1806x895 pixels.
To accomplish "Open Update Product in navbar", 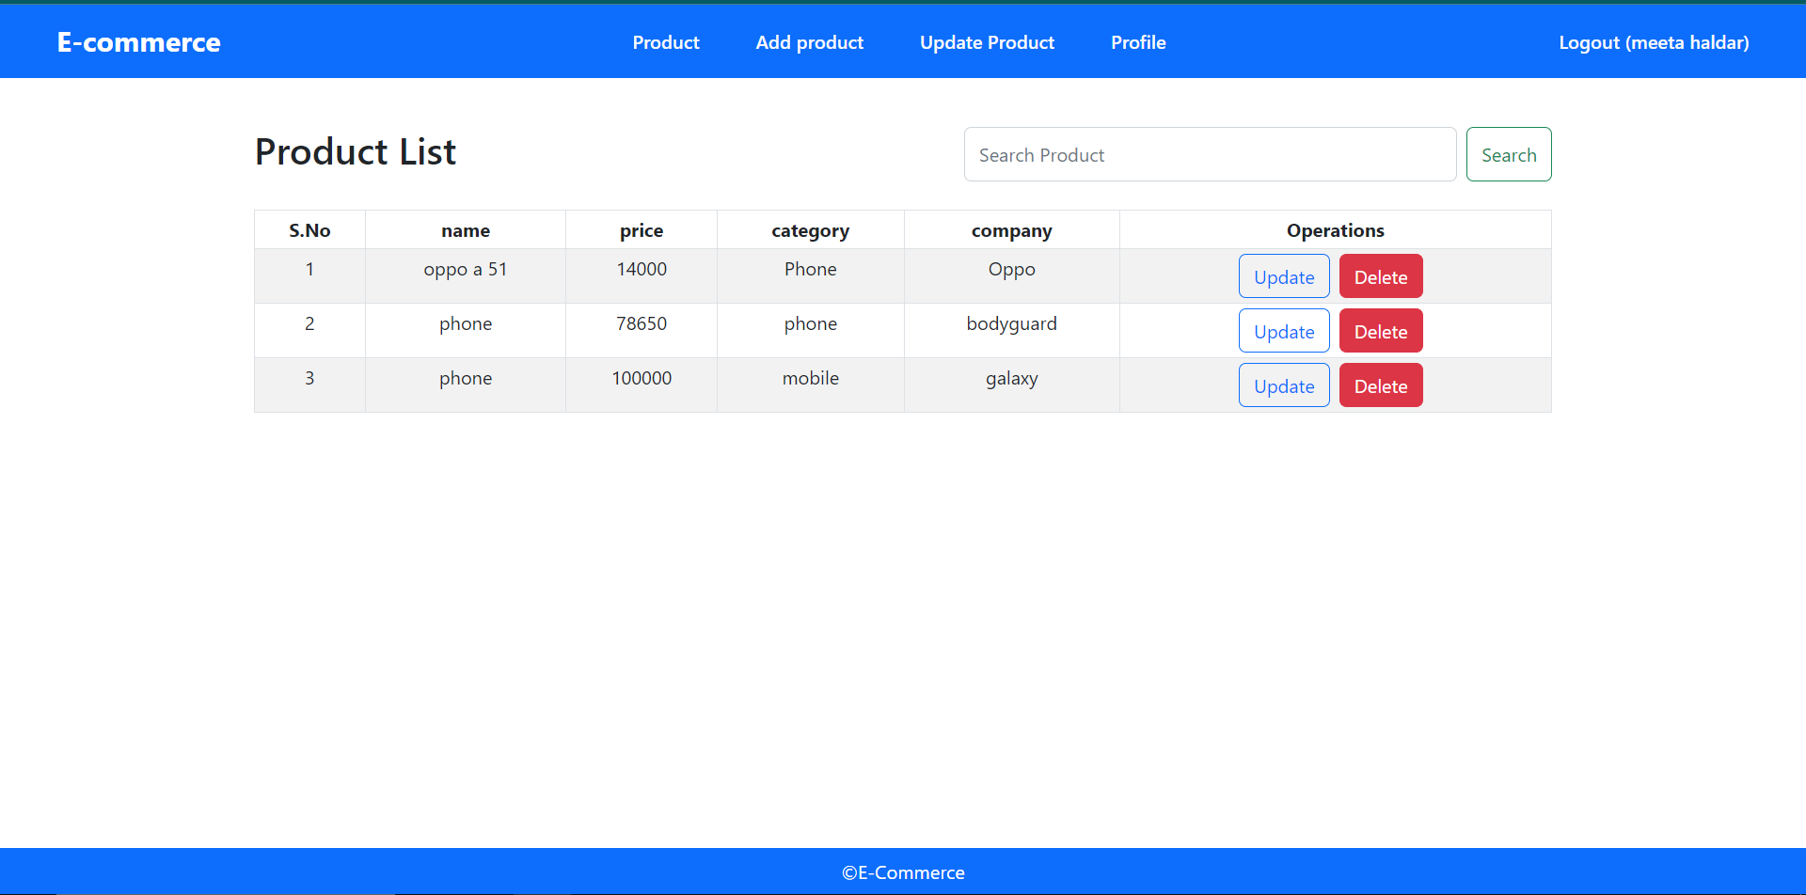I will pos(987,42).
